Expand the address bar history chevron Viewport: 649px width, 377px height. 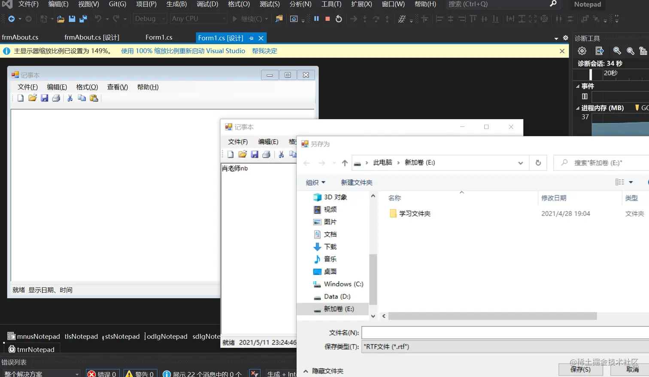521,163
